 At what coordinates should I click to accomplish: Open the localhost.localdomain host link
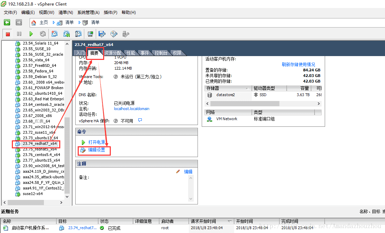(132, 109)
